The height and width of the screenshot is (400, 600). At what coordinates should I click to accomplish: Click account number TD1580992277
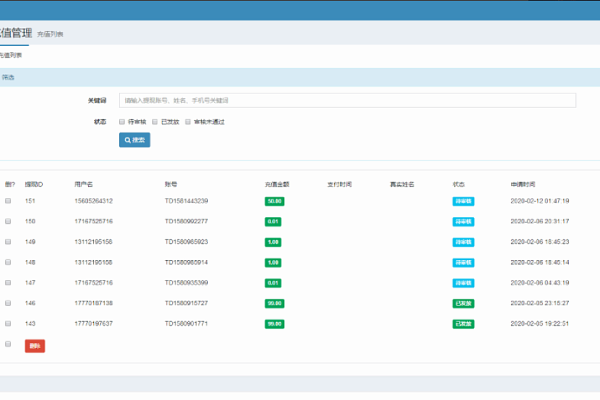187,221
